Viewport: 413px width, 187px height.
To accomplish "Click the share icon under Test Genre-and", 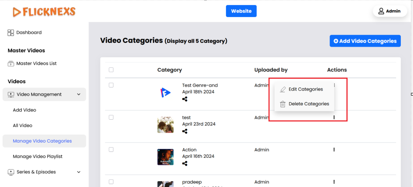I will [185, 99].
